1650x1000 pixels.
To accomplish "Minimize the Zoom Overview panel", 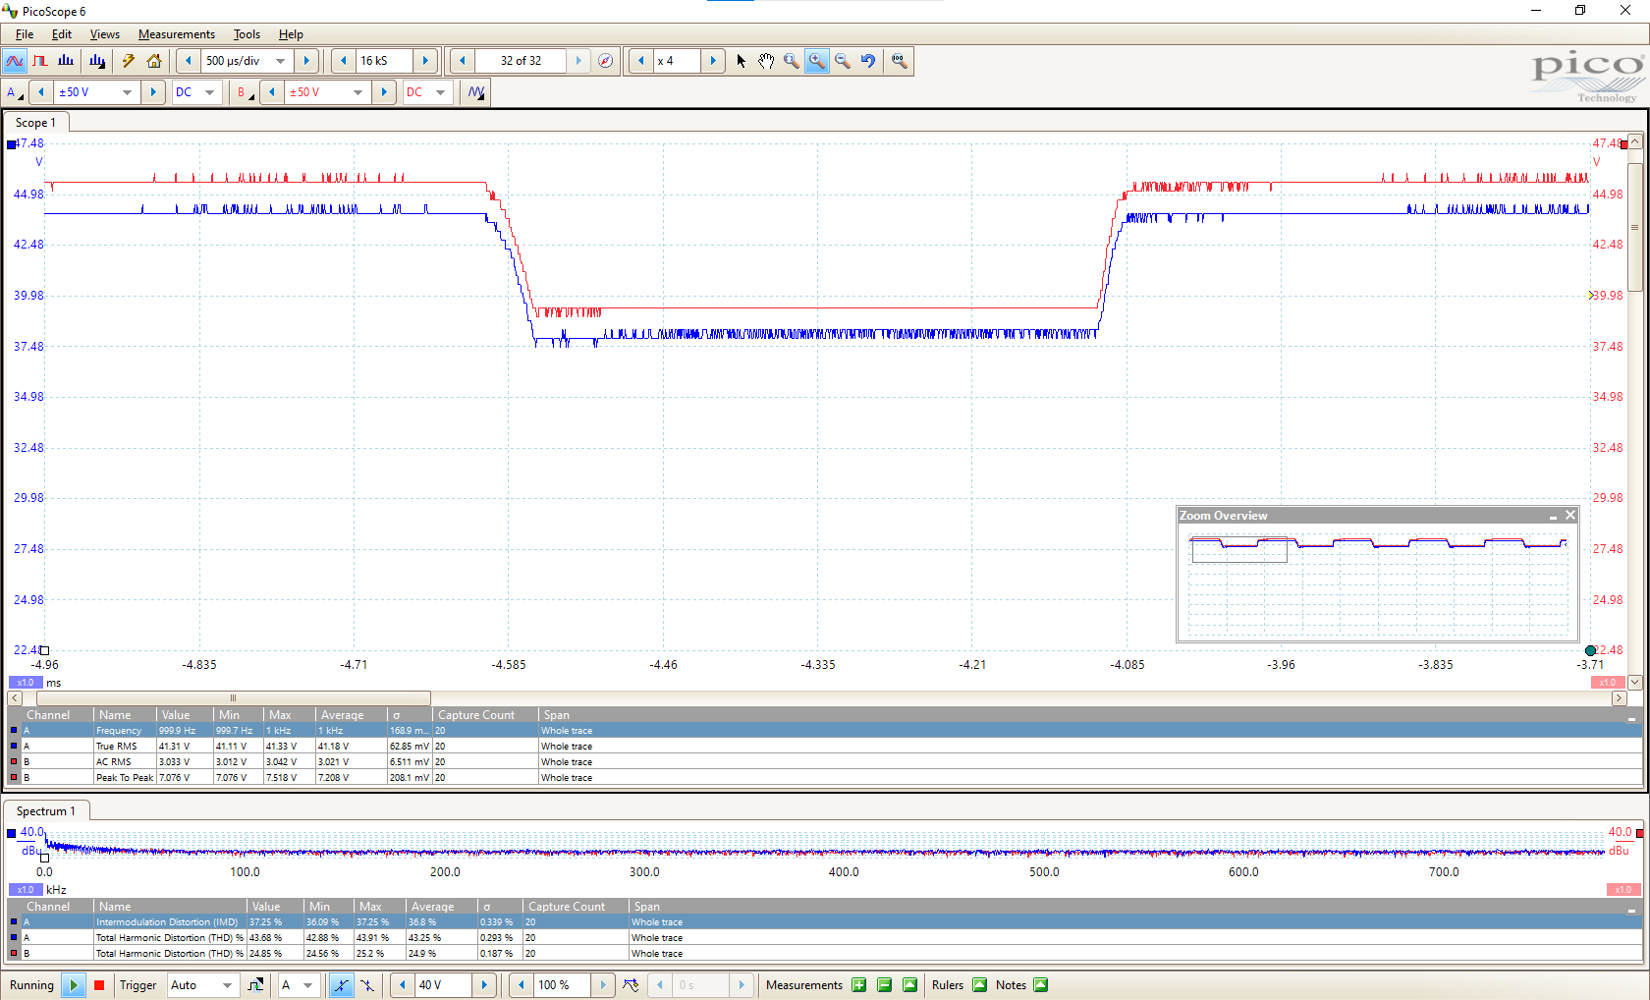I will click(1554, 516).
